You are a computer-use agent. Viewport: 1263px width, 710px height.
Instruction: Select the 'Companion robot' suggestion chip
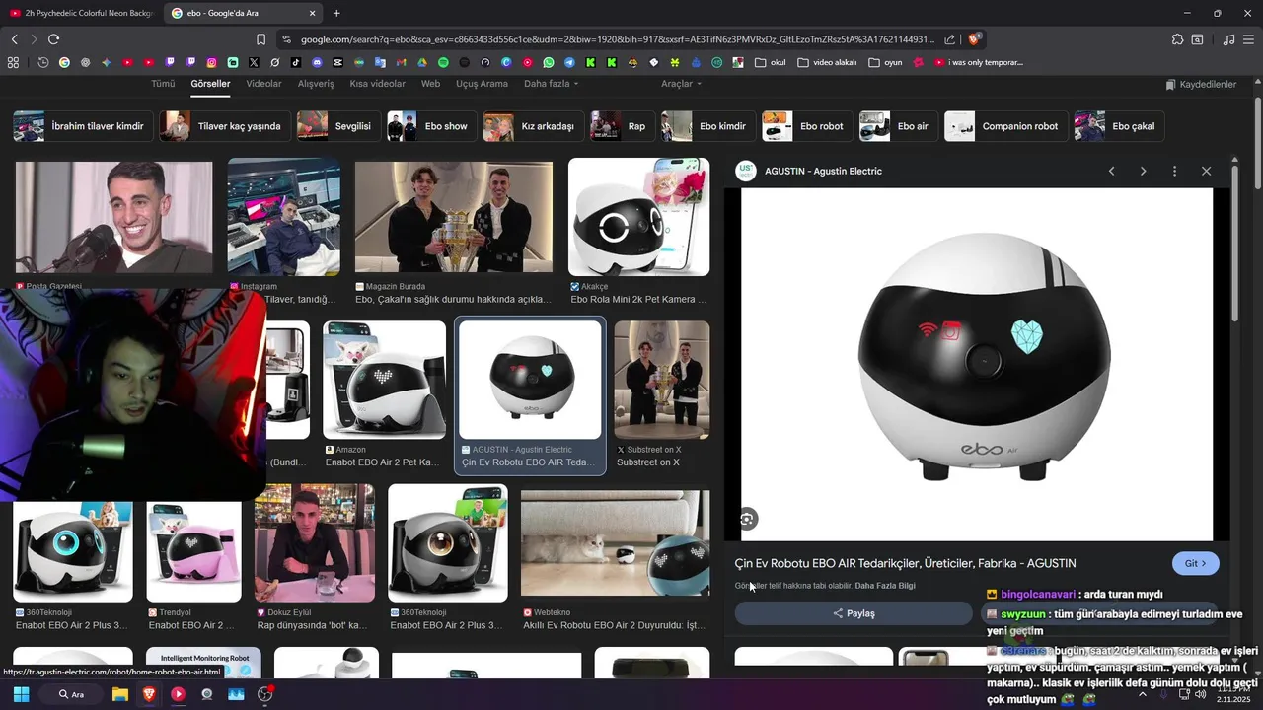pos(1005,126)
